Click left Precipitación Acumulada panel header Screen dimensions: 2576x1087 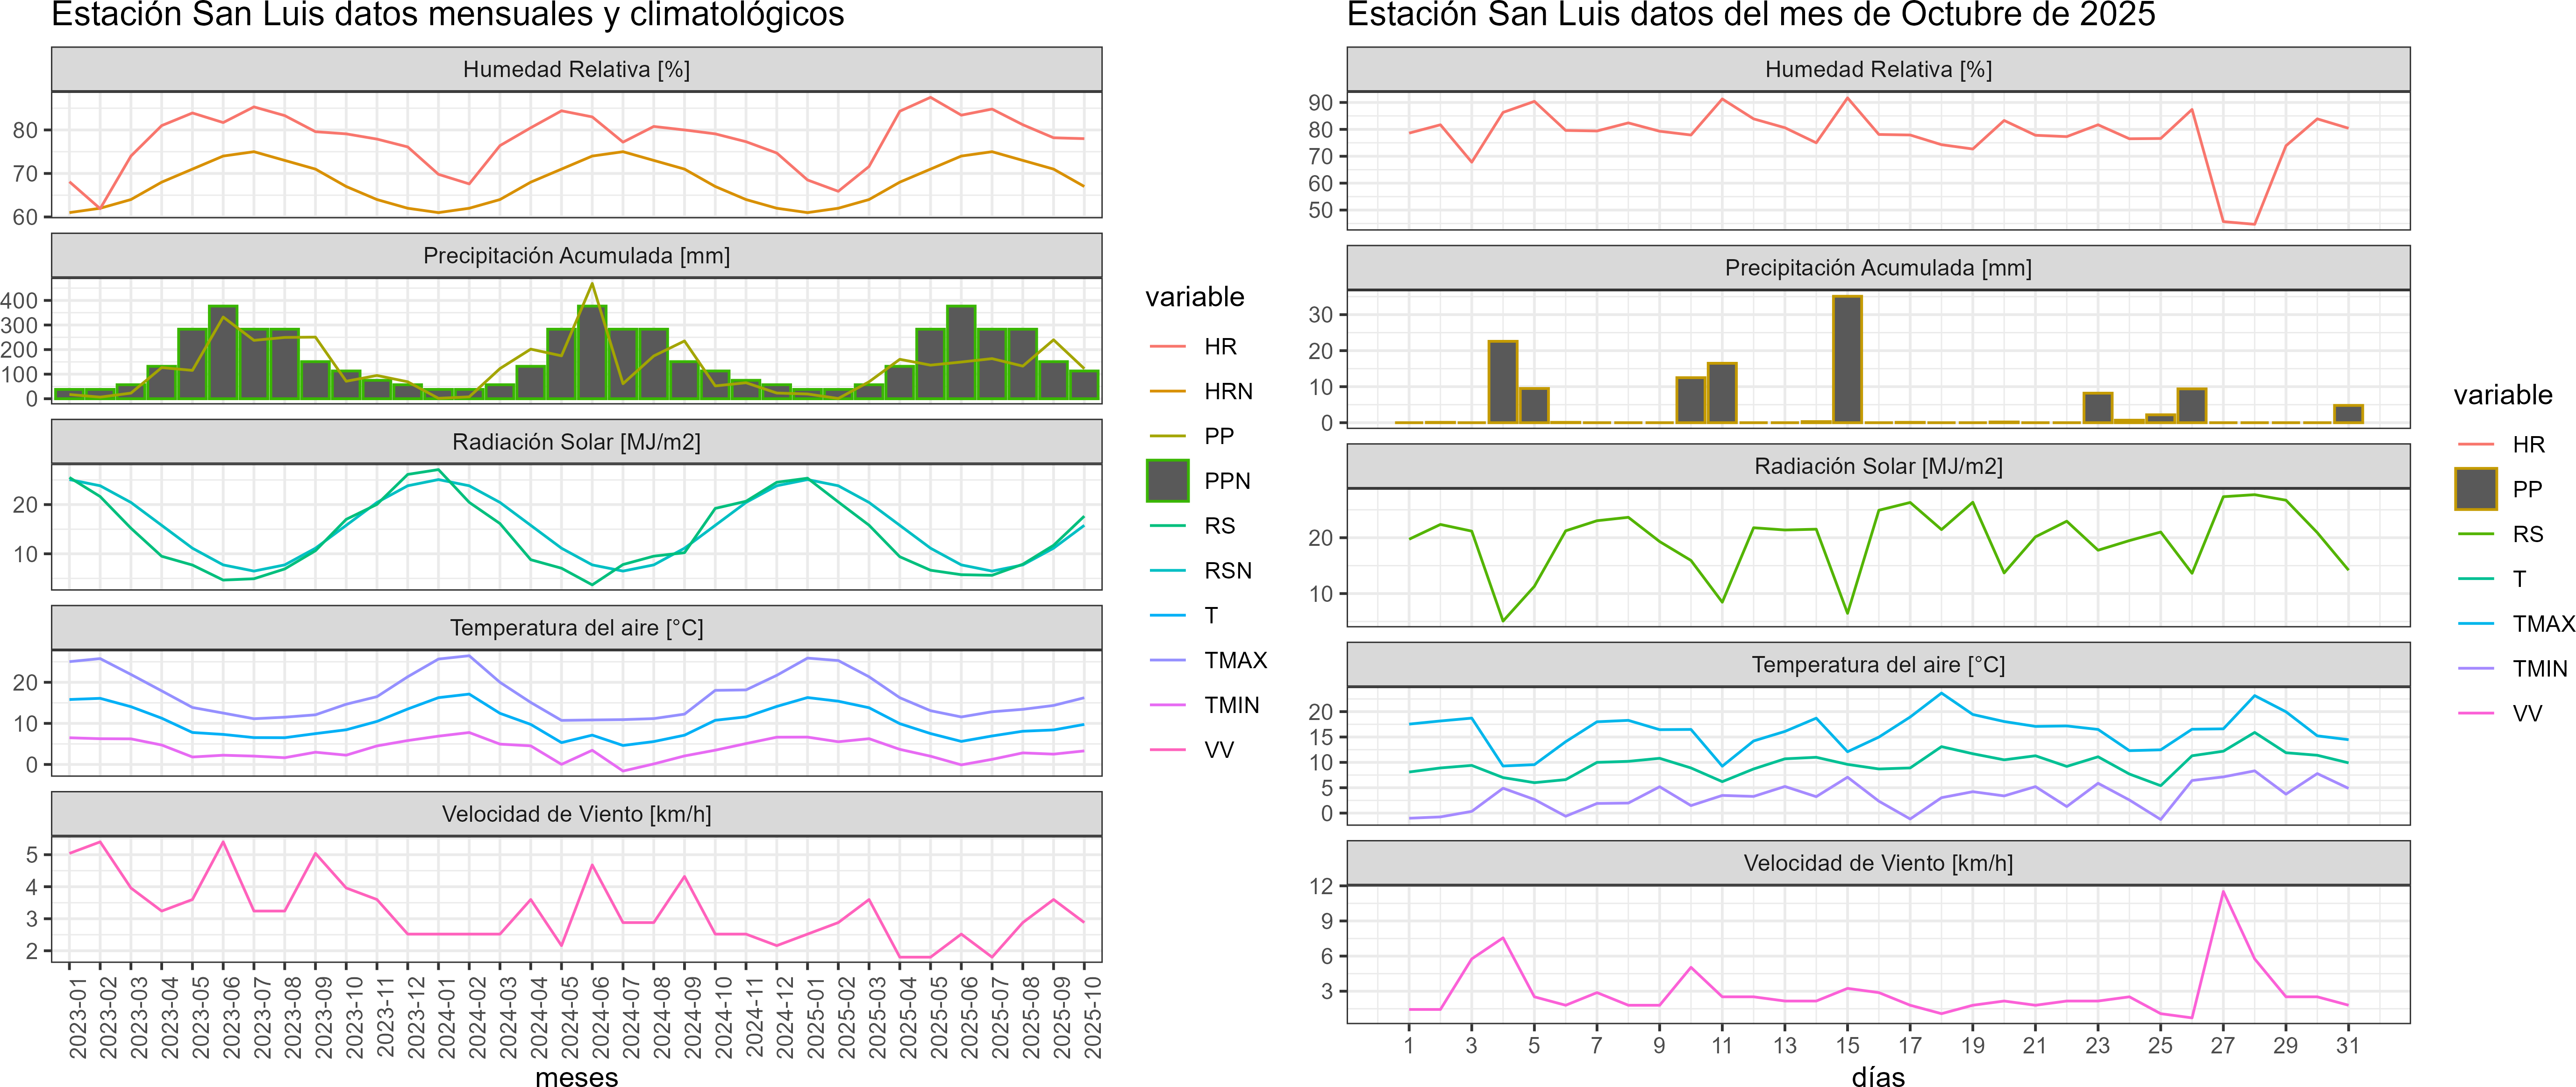pyautogui.click(x=576, y=256)
